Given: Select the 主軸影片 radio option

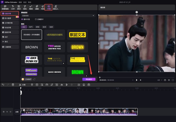Looking at the screenshot, I should coord(39,19).
